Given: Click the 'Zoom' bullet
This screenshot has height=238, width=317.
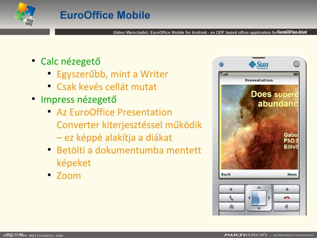Looking at the screenshot, I should point(69,176).
